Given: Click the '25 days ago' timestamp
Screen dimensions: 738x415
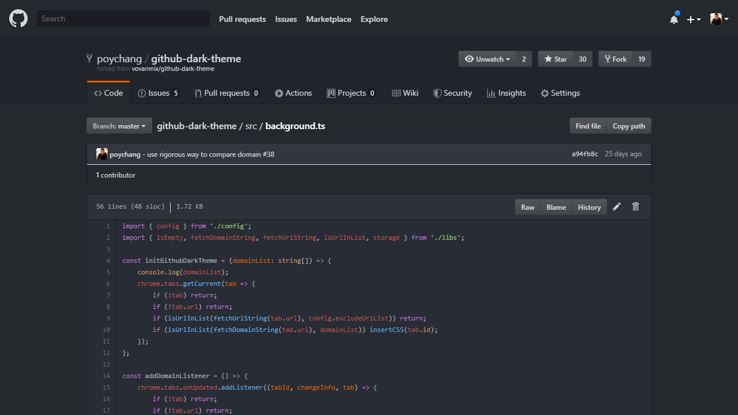Looking at the screenshot, I should (623, 154).
